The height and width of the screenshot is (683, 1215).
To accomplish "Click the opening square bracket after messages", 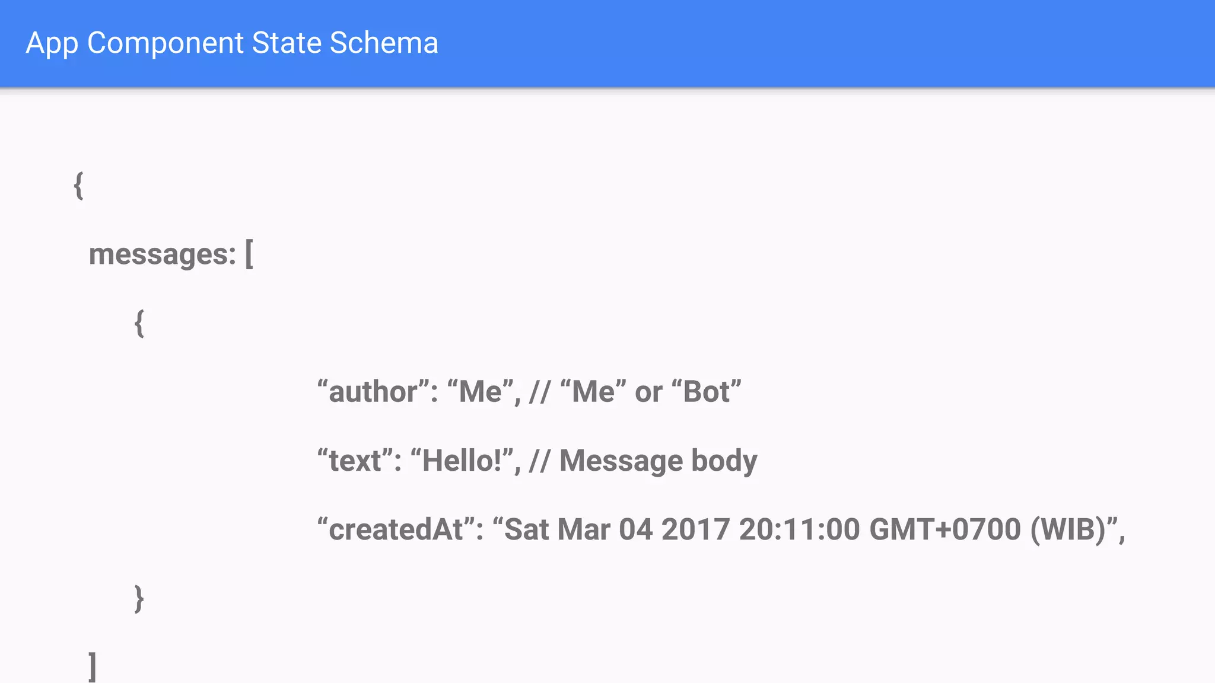I will (x=249, y=254).
